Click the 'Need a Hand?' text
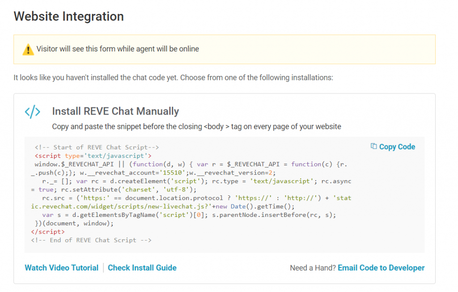 coord(313,268)
